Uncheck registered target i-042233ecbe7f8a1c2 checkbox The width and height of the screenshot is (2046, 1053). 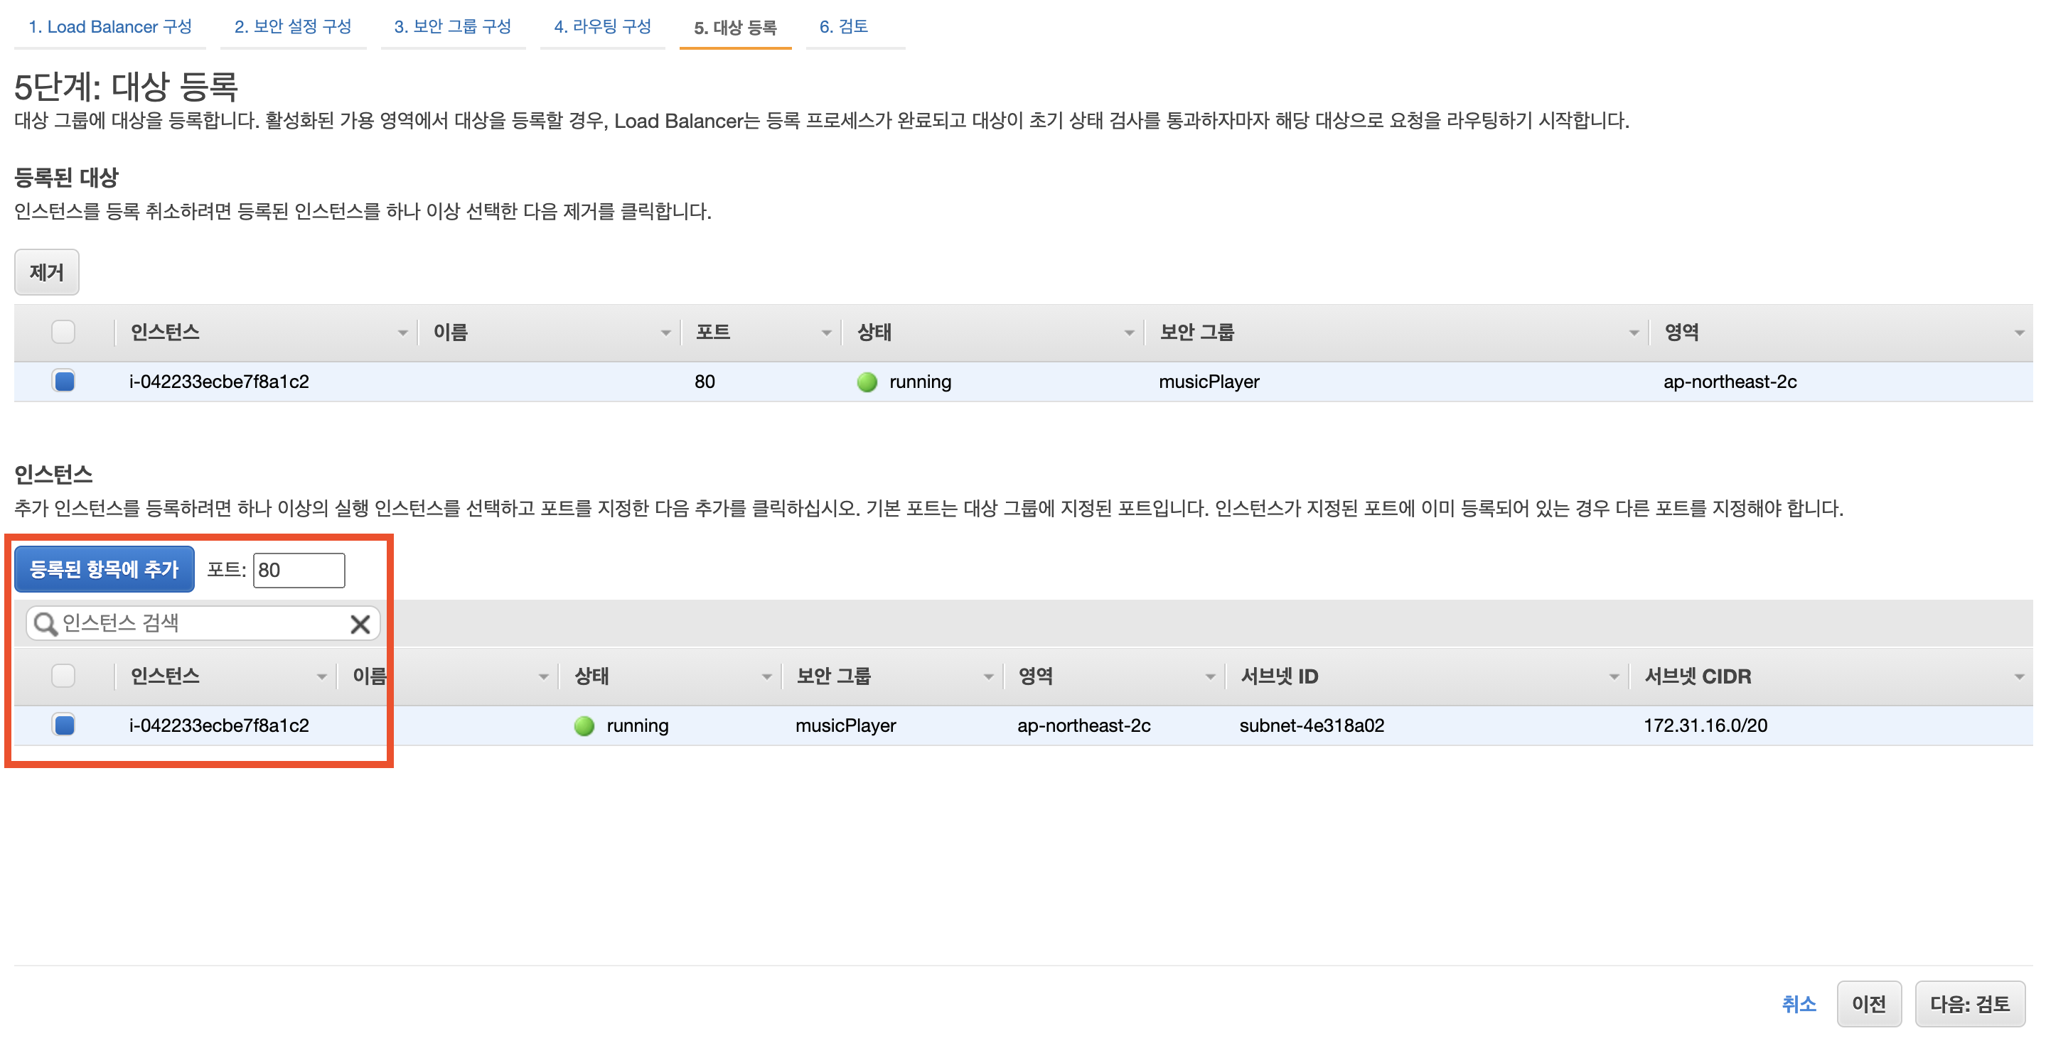click(63, 382)
